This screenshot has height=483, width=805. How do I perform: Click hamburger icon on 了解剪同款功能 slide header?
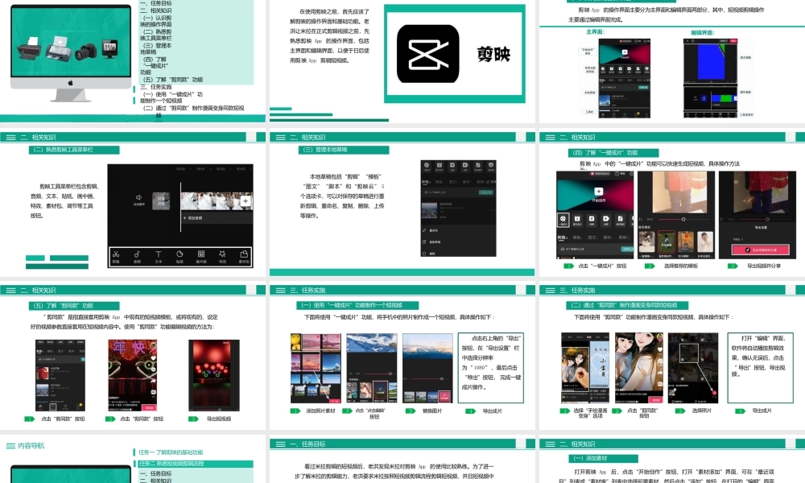point(10,291)
